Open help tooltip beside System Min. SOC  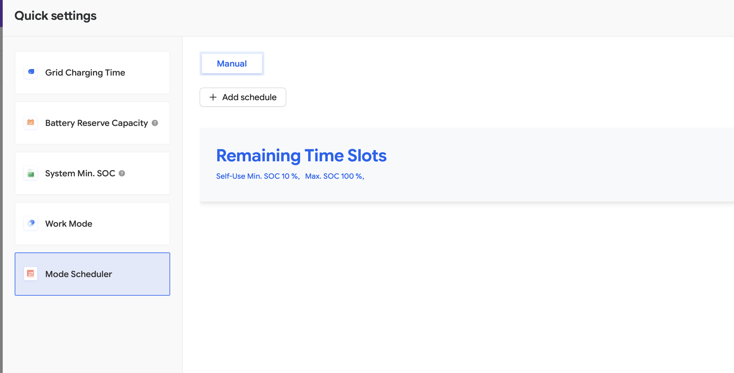pyautogui.click(x=122, y=173)
